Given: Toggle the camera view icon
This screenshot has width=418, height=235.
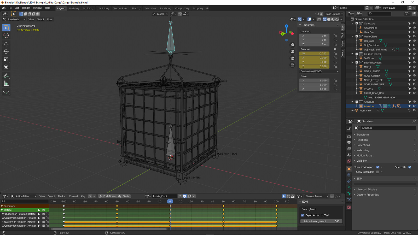Looking at the screenshot, I should pyautogui.click(x=292, y=58).
